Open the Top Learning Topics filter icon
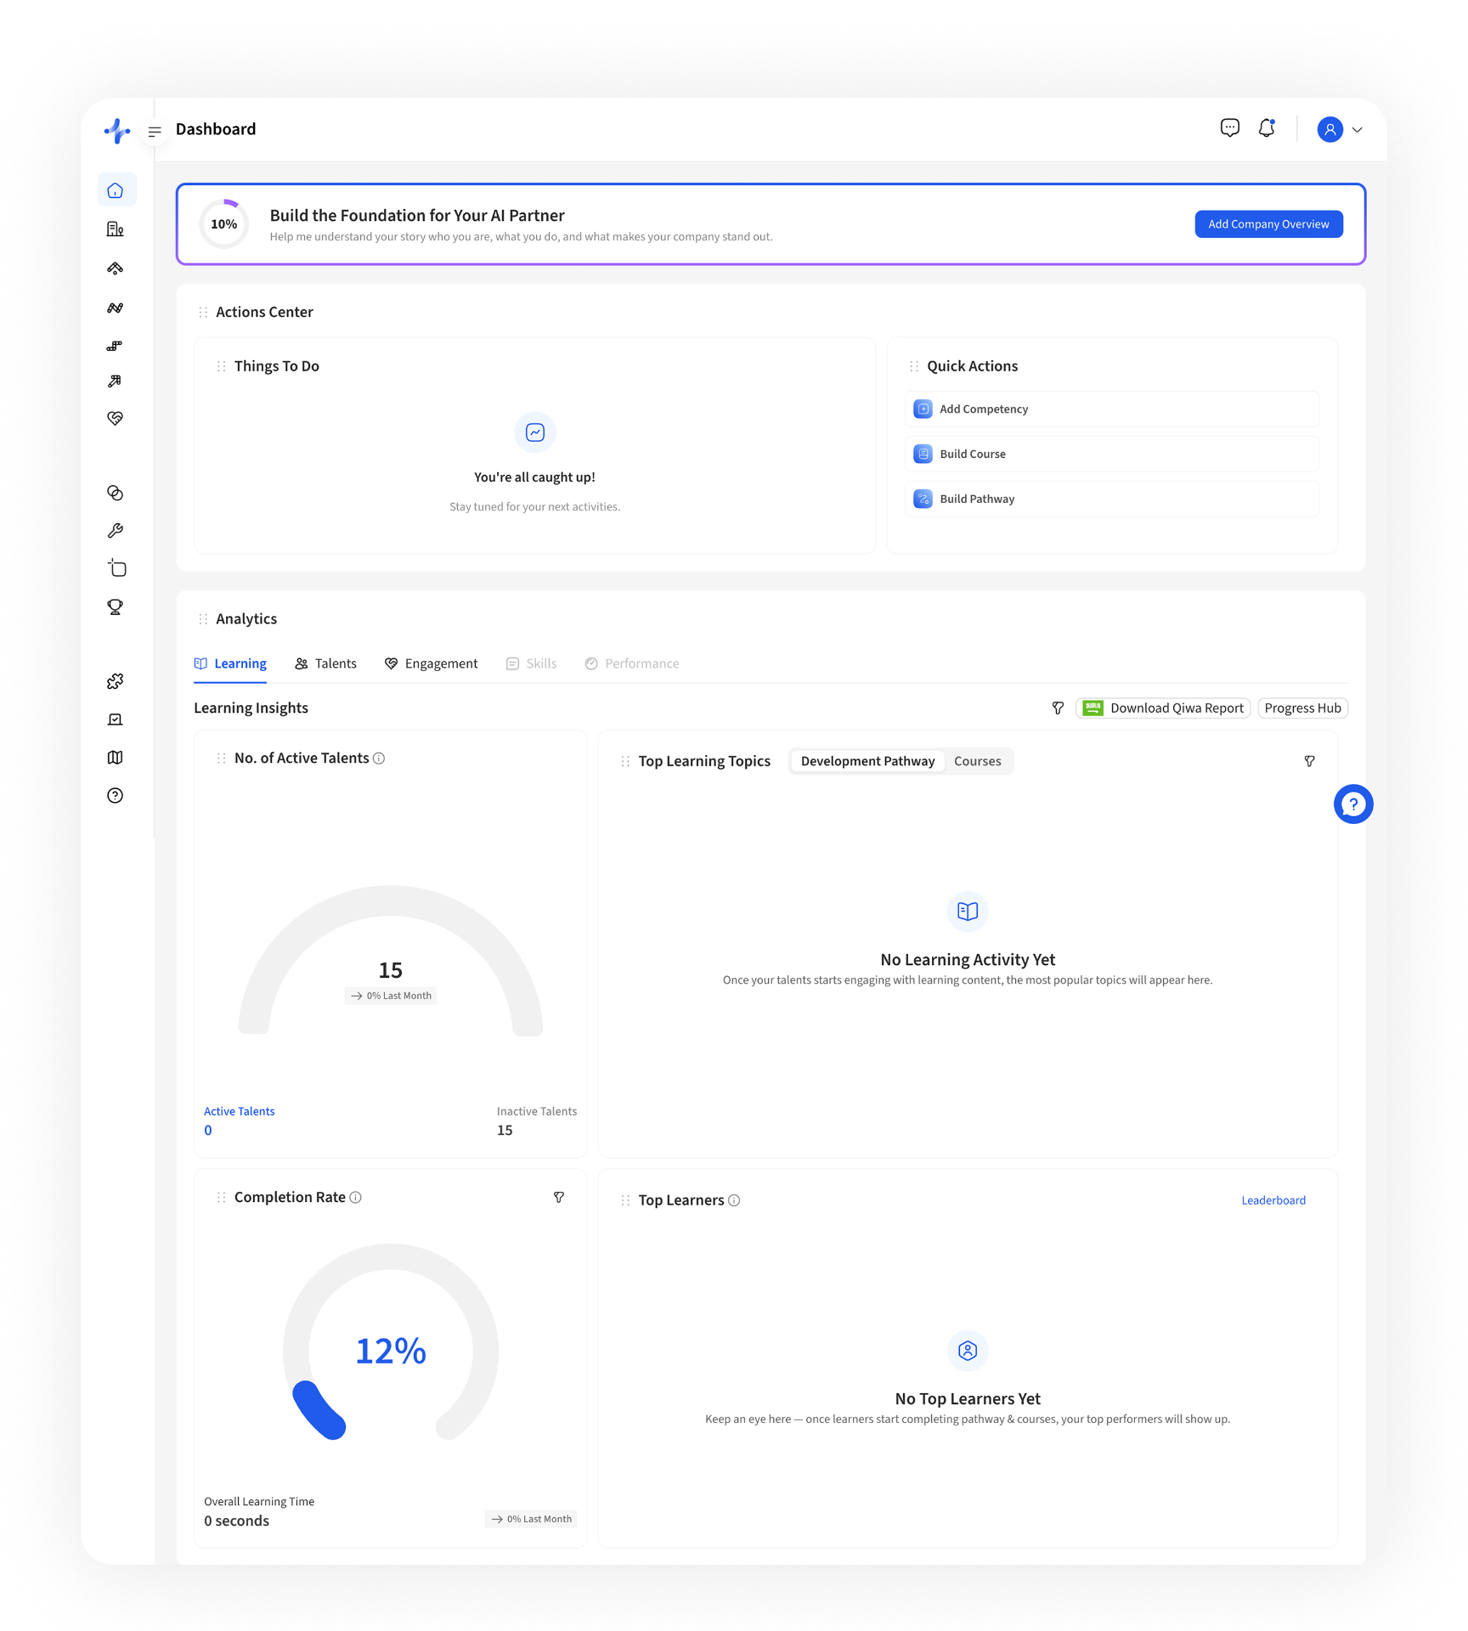The height and width of the screenshot is (1631, 1468). (x=1309, y=762)
